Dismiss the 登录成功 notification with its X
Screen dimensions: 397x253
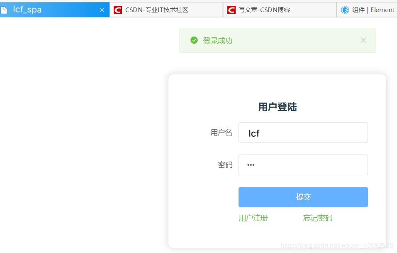363,40
